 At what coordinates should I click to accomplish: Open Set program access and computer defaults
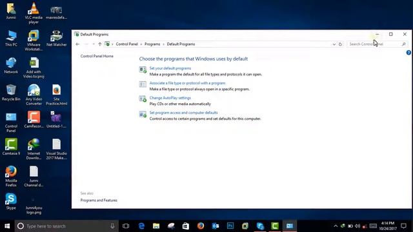tap(183, 112)
